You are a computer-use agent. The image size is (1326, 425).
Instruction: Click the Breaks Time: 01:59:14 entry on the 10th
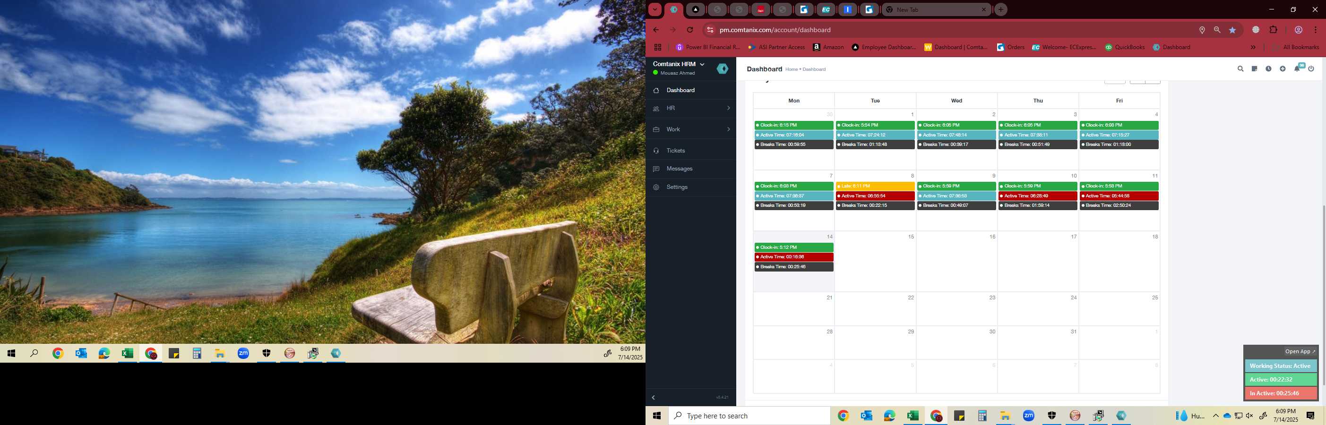[x=1038, y=206]
